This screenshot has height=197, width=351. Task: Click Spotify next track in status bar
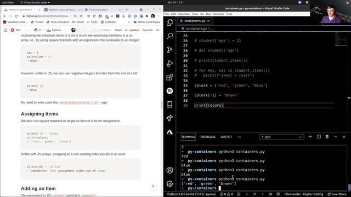[x=263, y=194]
